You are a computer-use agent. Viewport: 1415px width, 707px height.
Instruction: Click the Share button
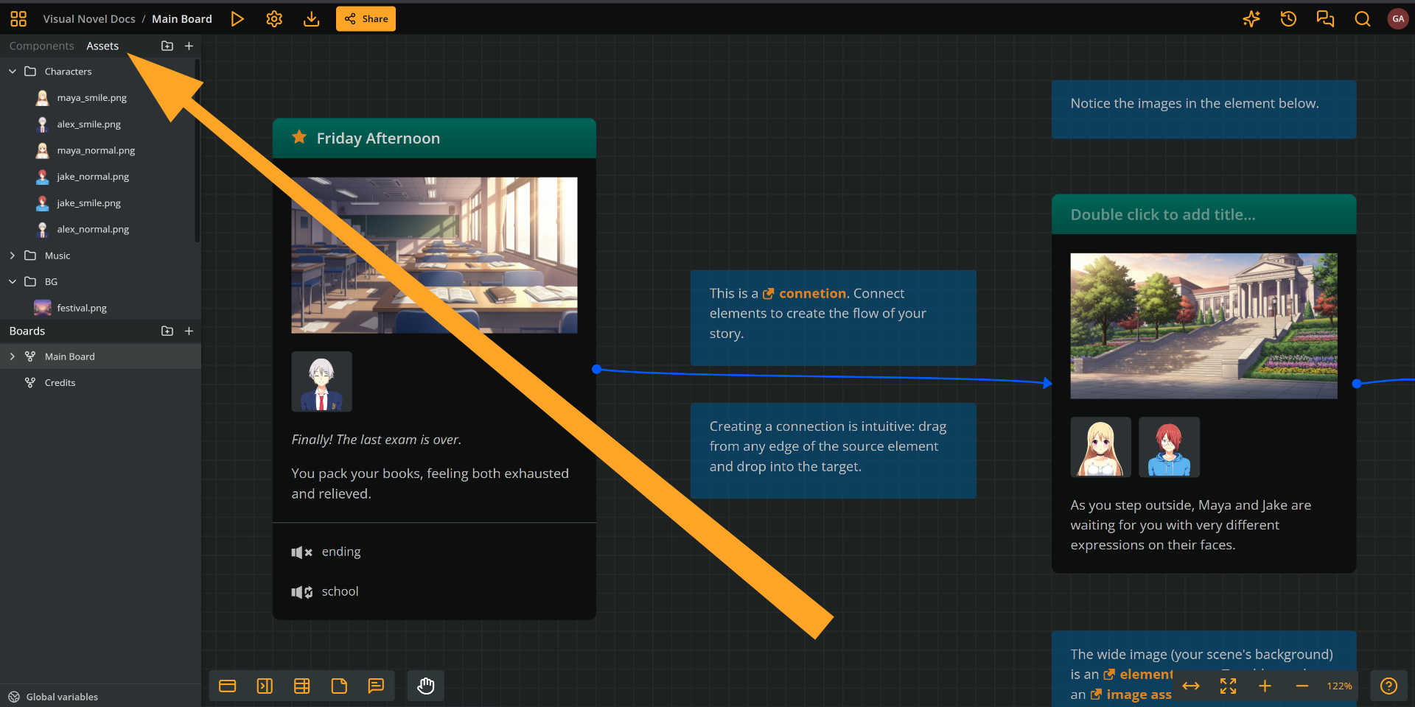(x=365, y=18)
